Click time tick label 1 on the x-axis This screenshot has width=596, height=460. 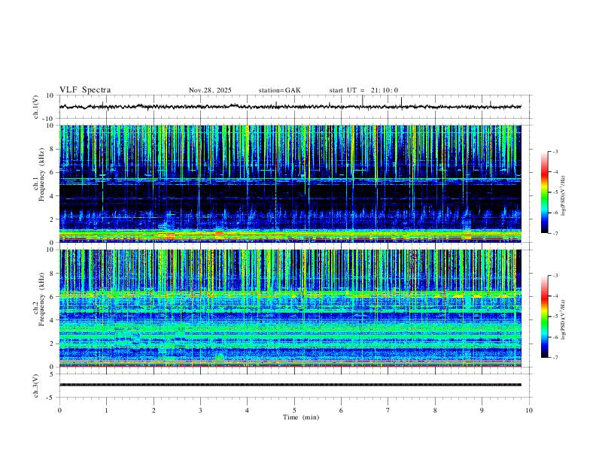[107, 410]
